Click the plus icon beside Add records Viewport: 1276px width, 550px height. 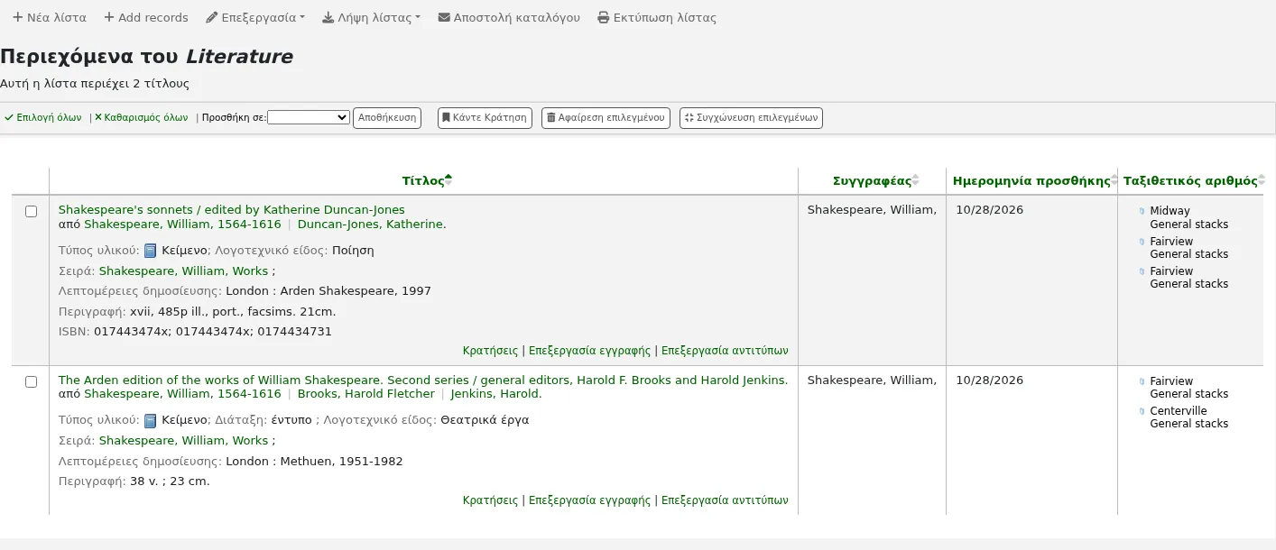pyautogui.click(x=109, y=17)
